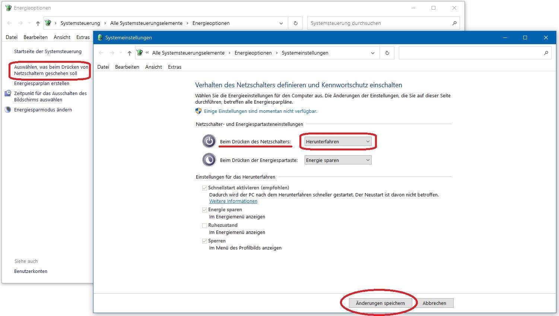This screenshot has width=559, height=316.
Task: Click the UAC shield icon near unavailable settings notice
Action: pyautogui.click(x=198, y=111)
